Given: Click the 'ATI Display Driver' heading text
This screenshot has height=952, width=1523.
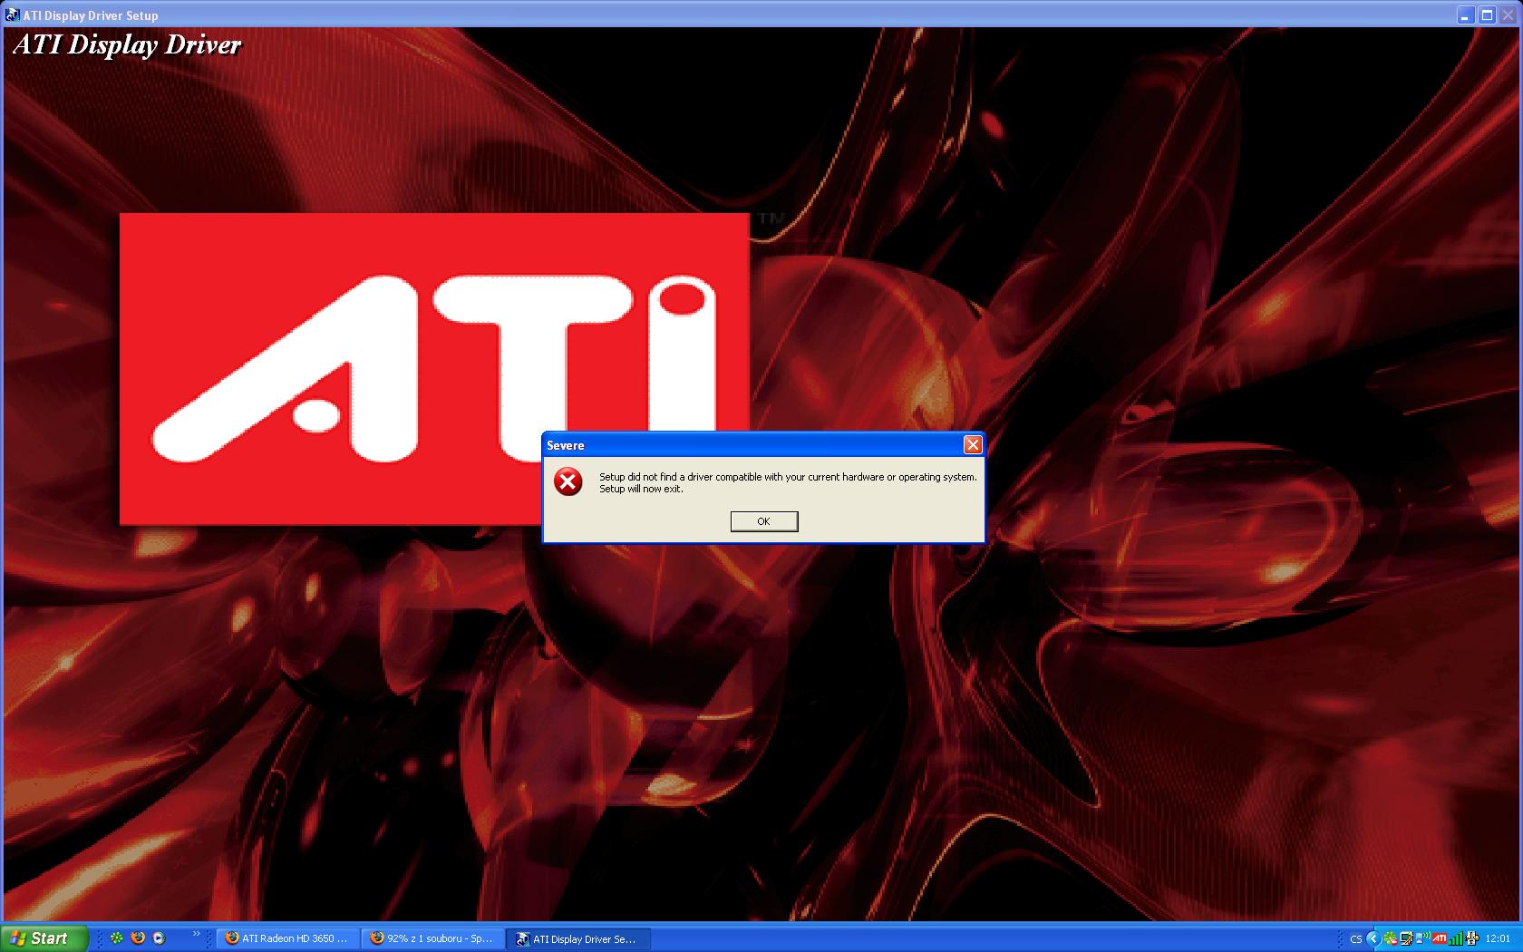Looking at the screenshot, I should [127, 44].
